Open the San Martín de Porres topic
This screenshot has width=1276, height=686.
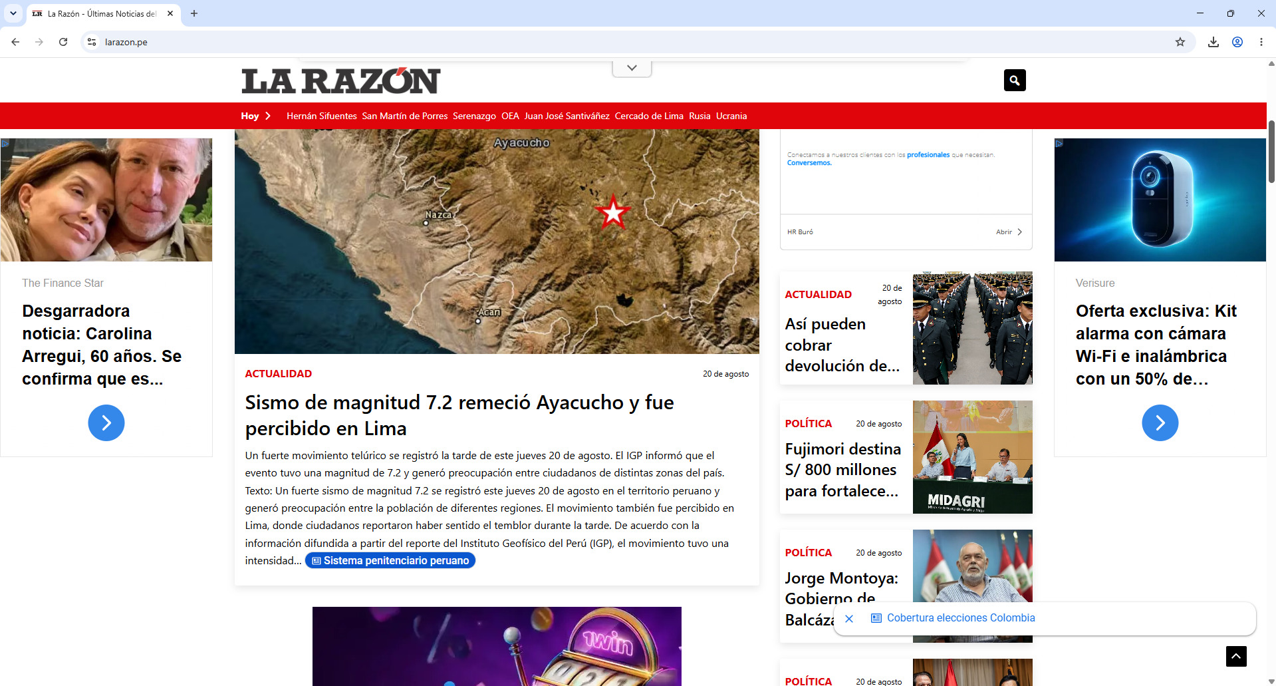(405, 116)
